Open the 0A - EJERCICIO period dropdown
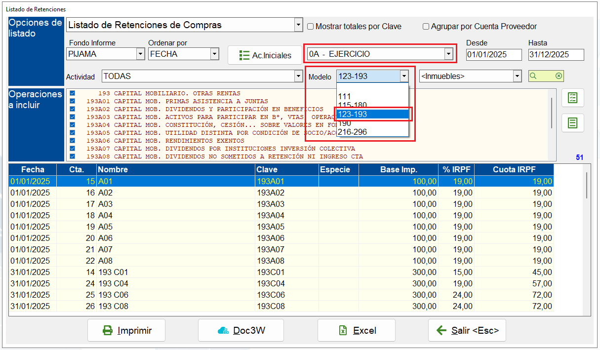Screen dimensions: 600x350 (448, 54)
